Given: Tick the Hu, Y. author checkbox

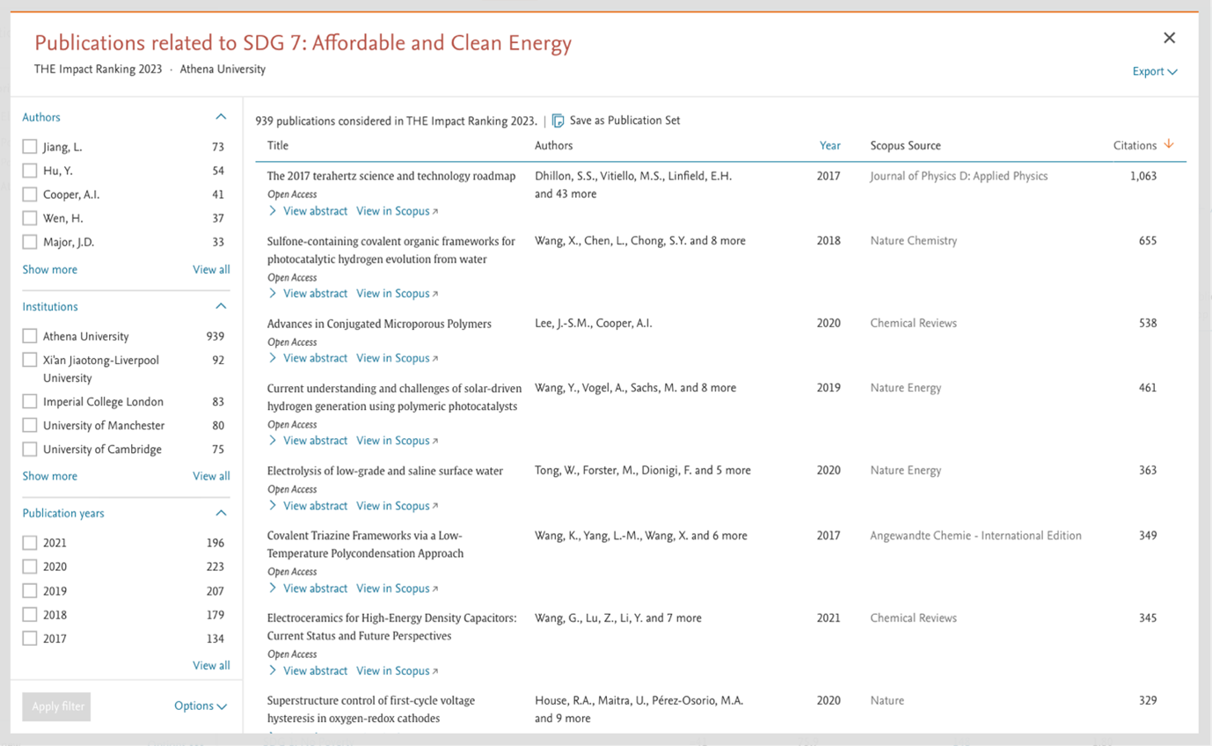Looking at the screenshot, I should pos(30,171).
